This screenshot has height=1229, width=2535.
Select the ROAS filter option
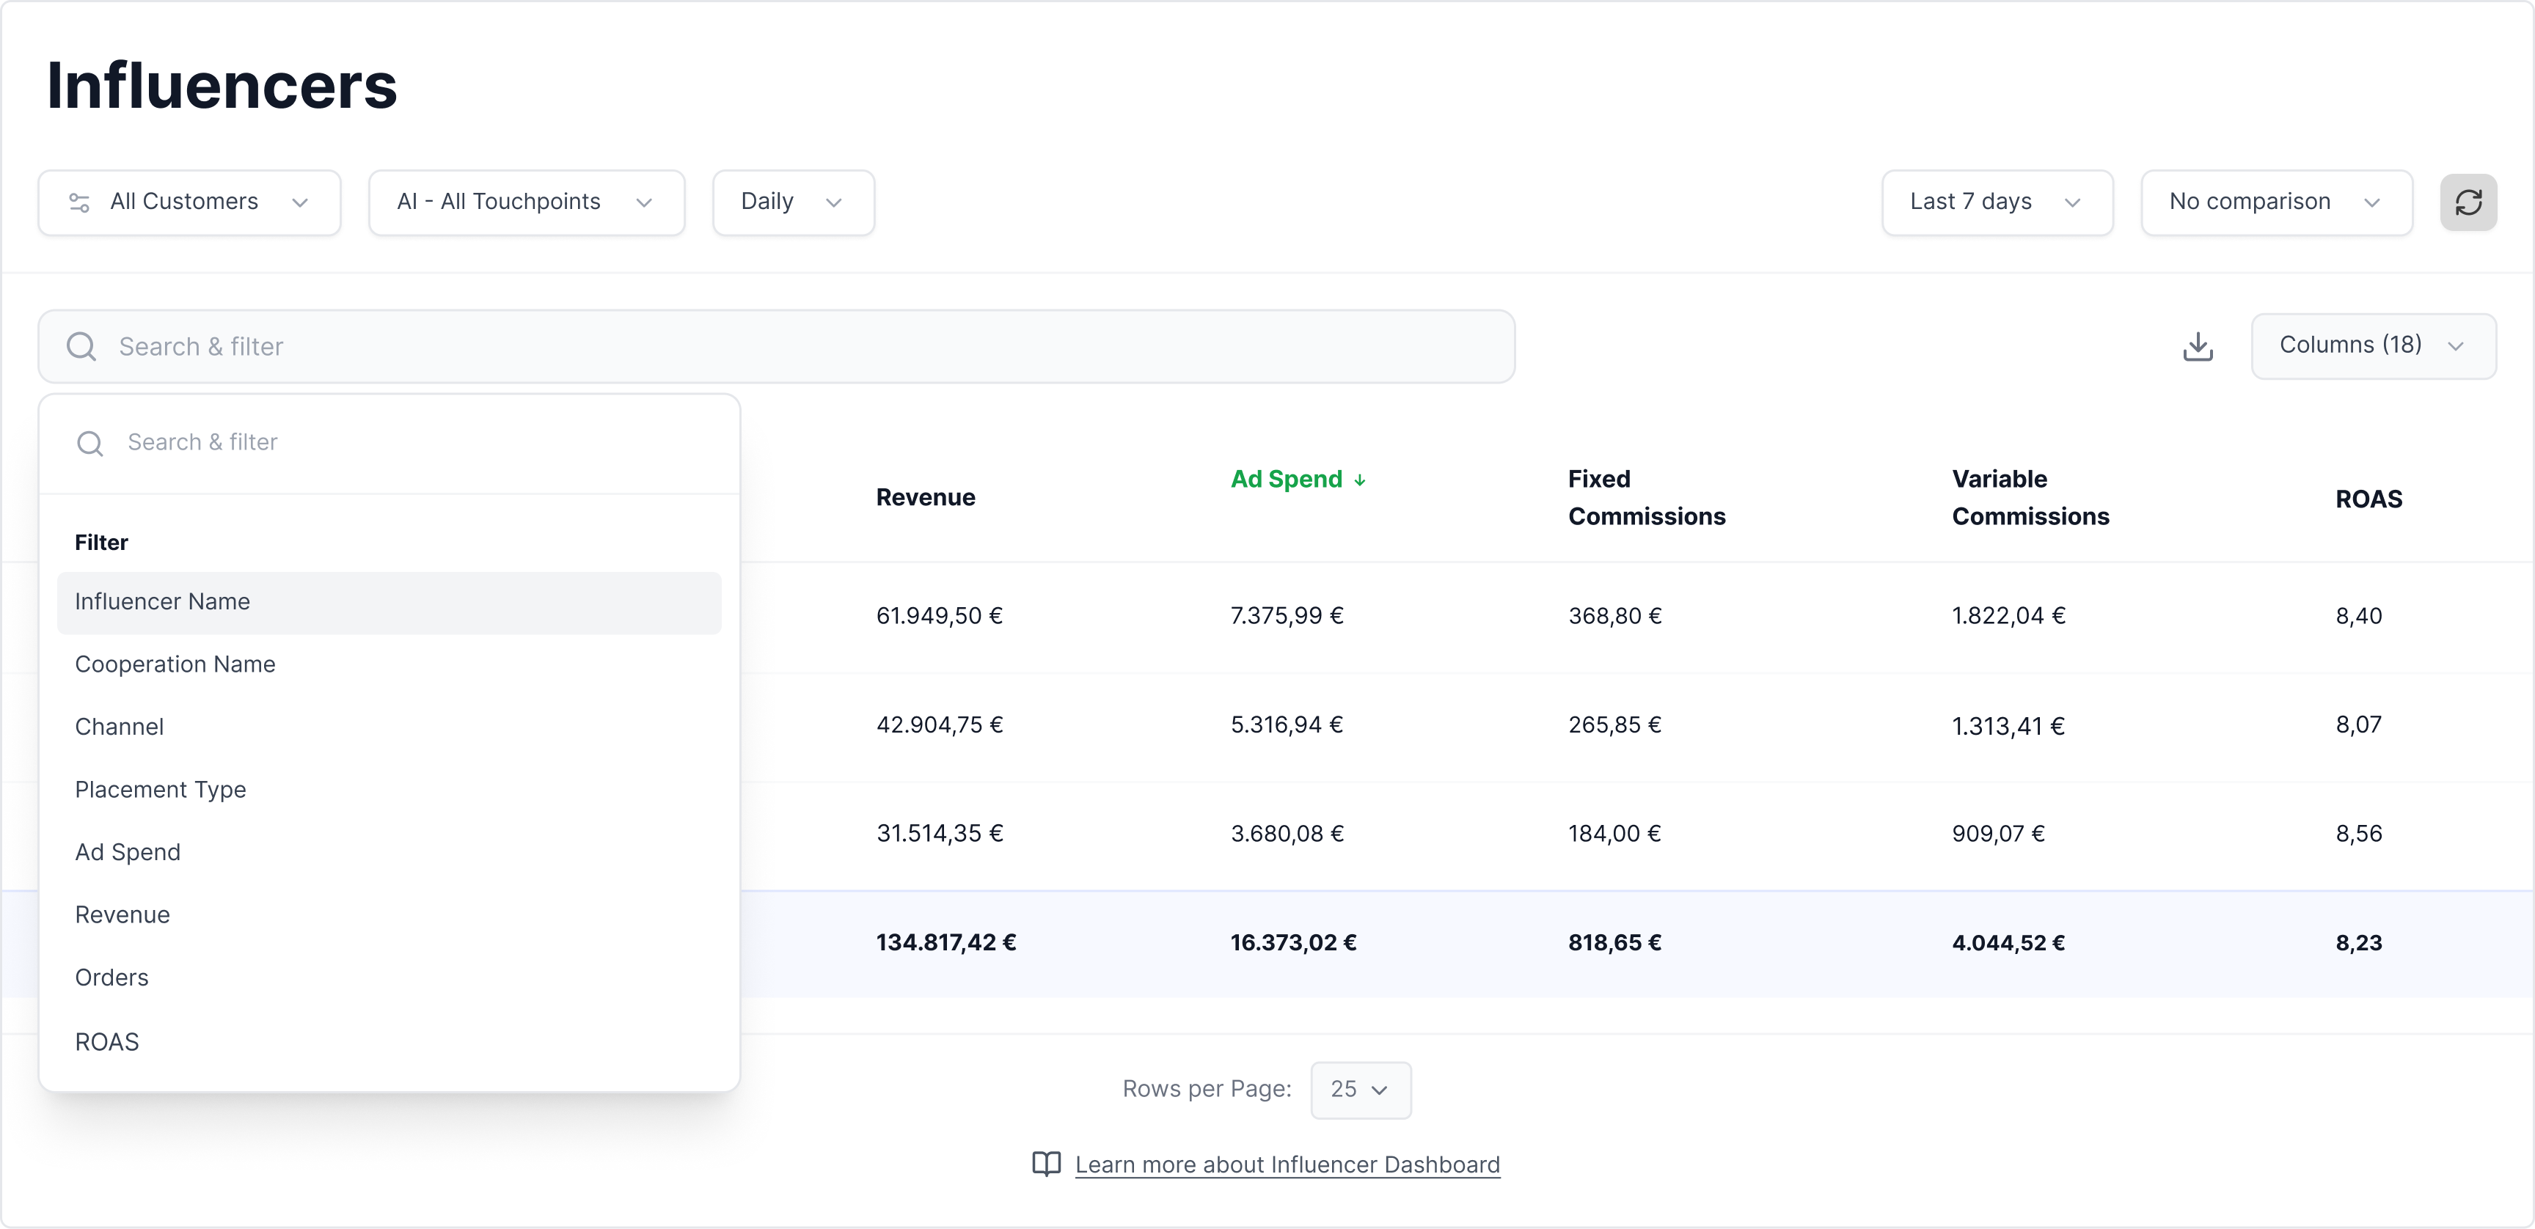[x=107, y=1041]
